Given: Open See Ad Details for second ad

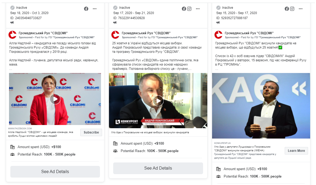Looking at the screenshot, I should pyautogui.click(x=158, y=168).
